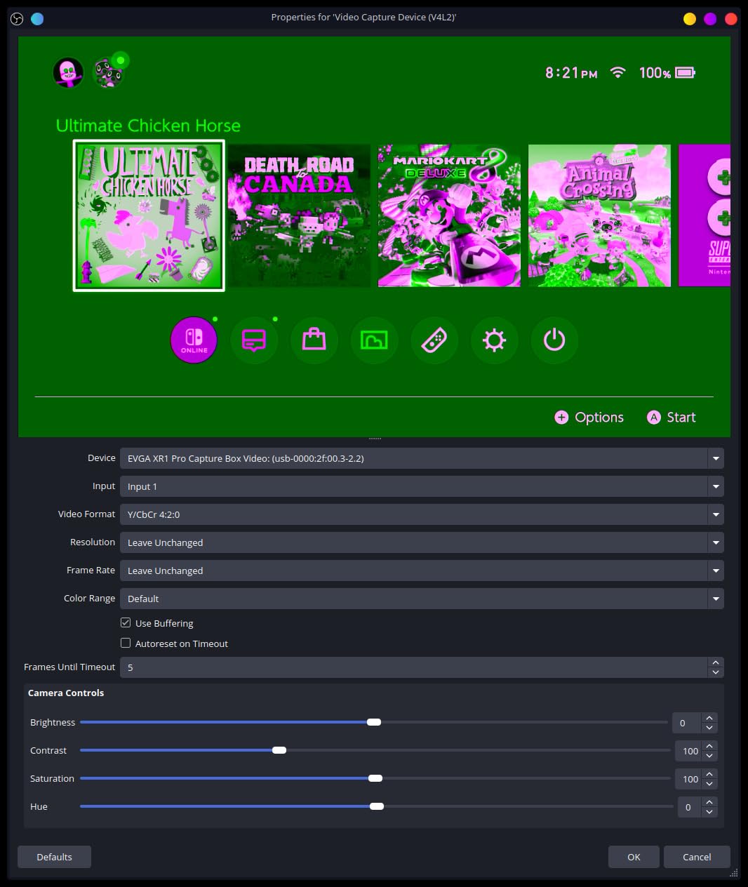Click the A Start button icon
The height and width of the screenshot is (887, 748).
point(654,418)
